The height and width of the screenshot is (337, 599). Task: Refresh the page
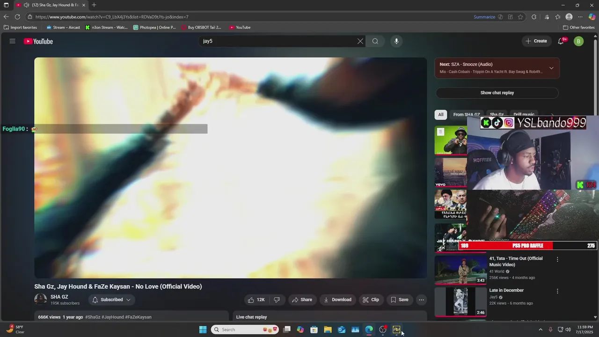pos(17,16)
